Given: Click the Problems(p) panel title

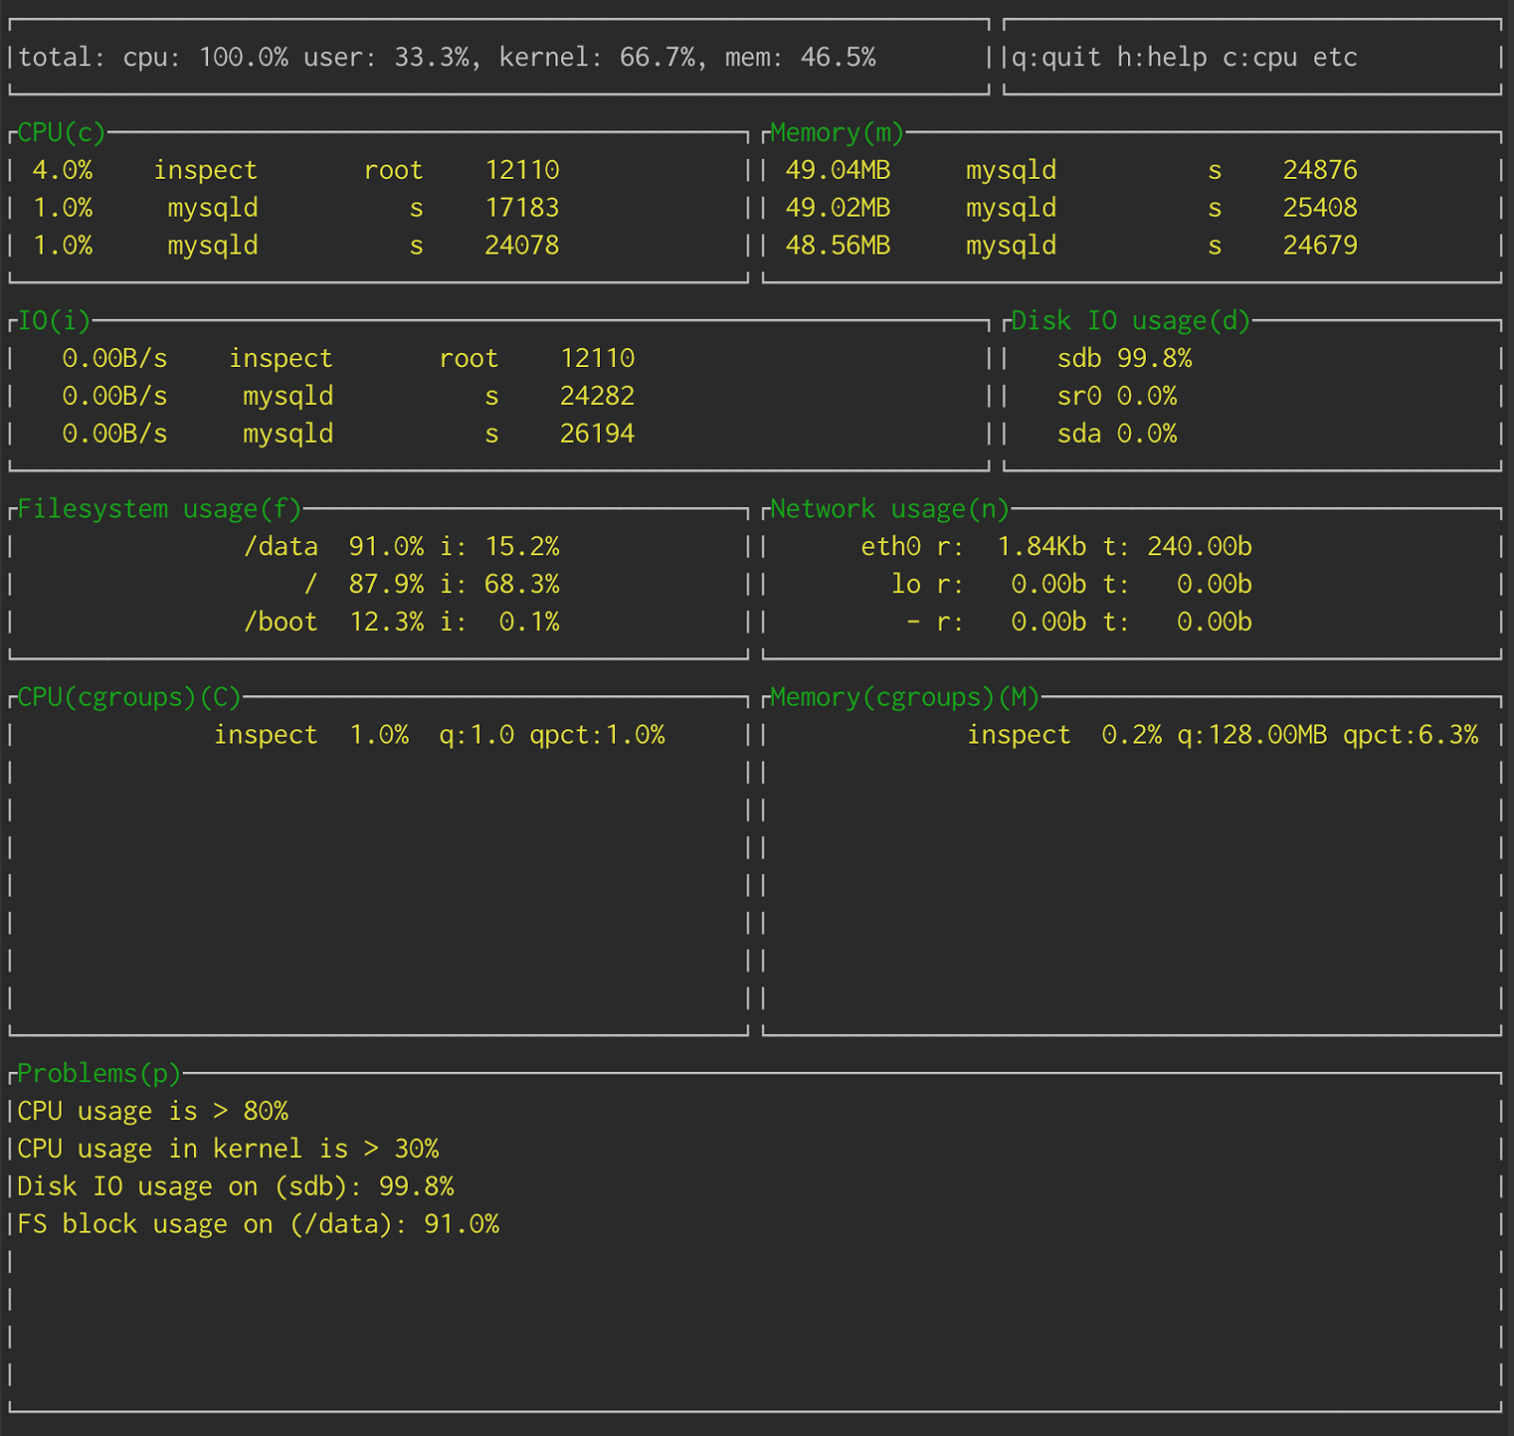Looking at the screenshot, I should coord(99,1074).
